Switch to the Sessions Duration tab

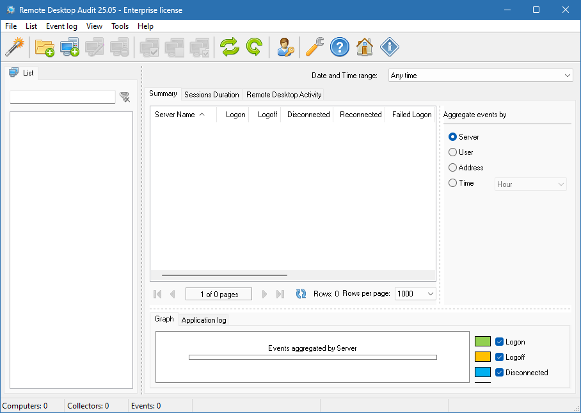(212, 95)
